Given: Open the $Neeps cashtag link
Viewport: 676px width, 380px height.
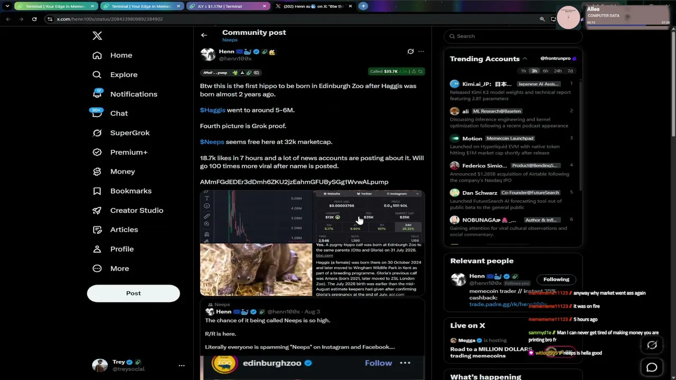Looking at the screenshot, I should (x=212, y=142).
